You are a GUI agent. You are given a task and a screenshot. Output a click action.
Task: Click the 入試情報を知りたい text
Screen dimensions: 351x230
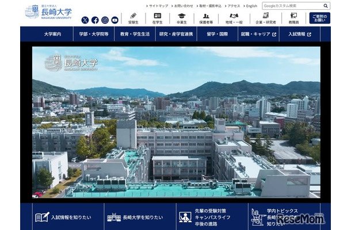(71, 217)
